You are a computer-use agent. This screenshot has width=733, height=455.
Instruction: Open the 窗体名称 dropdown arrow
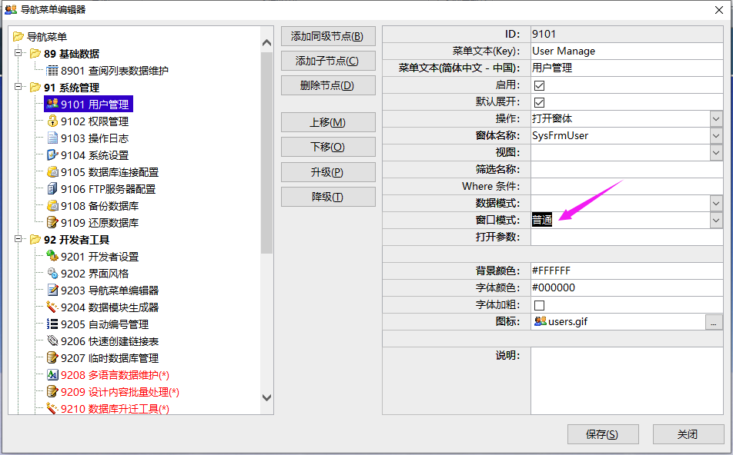point(716,135)
